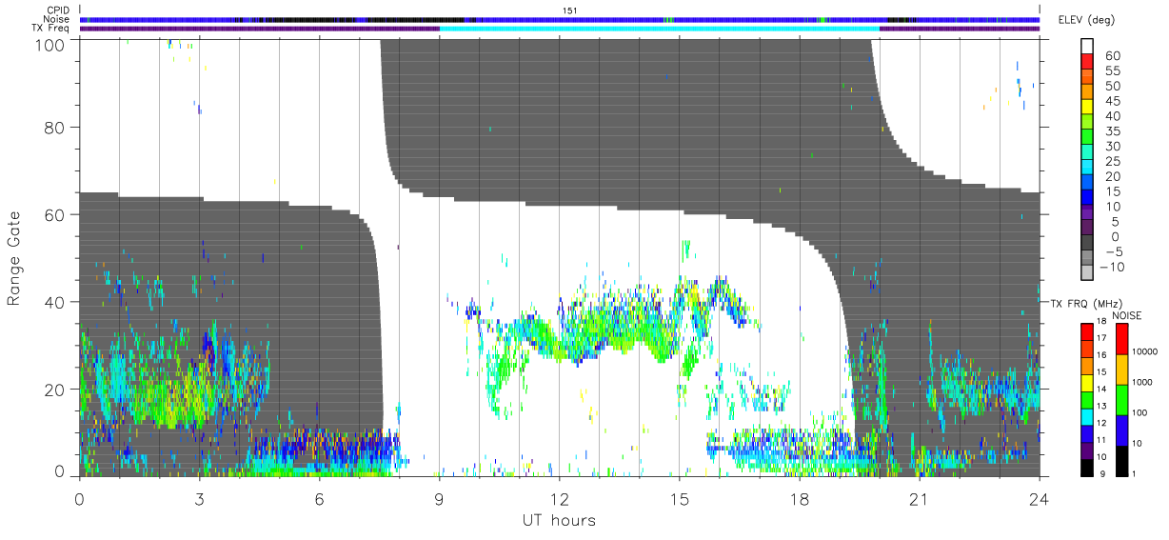Click the x-axis tick label 18
The height and width of the screenshot is (540, 1169).
click(x=799, y=498)
